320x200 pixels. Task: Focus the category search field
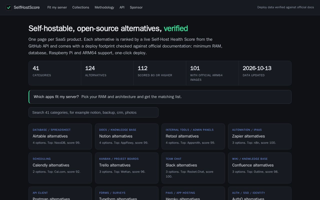pos(93,112)
